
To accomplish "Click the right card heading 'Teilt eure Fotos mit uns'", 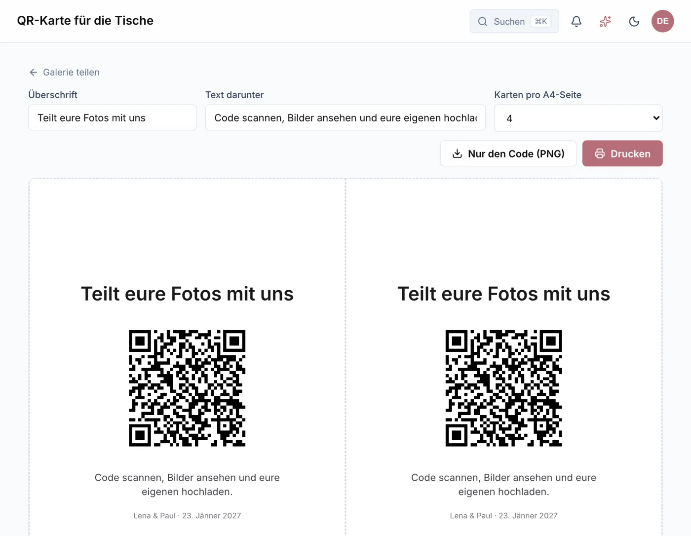I will pyautogui.click(x=503, y=294).
